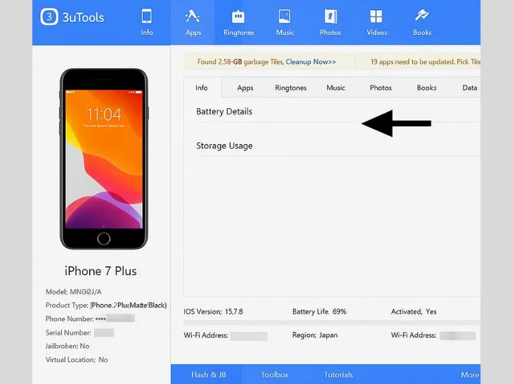Click the garbage files found message text

[x=240, y=61]
